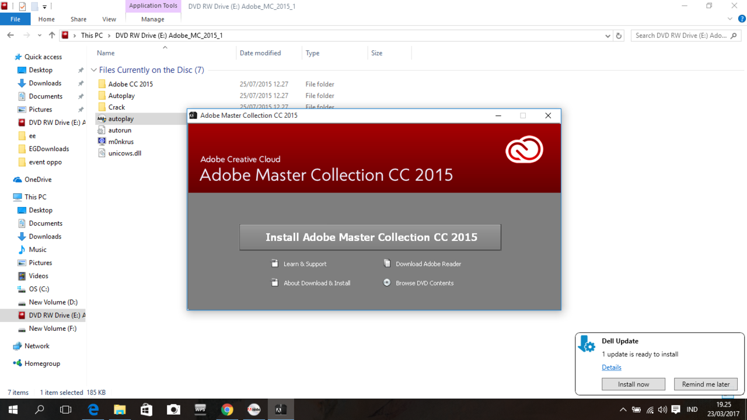Refresh the Explorer folder view
Viewport: 747px width, 420px height.
tap(619, 36)
